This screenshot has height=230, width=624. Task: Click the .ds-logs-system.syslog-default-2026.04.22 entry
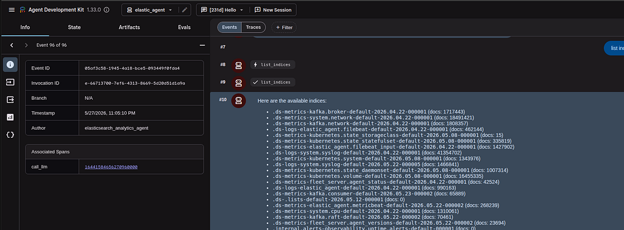tap(367, 153)
